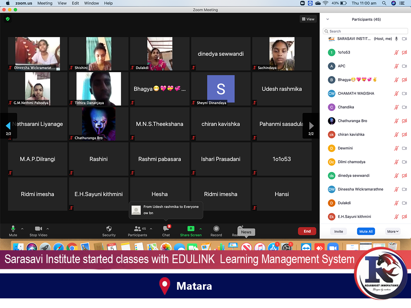
Task: Select Bhagya in the participants list
Action: [x=365, y=80]
